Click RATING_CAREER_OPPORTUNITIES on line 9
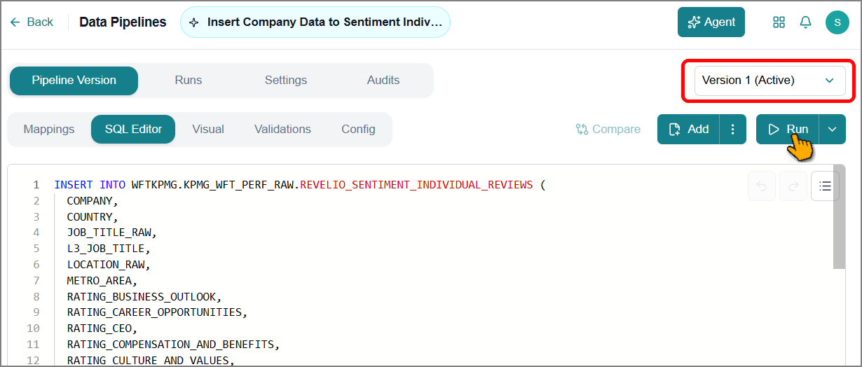862x367 pixels. click(155, 312)
